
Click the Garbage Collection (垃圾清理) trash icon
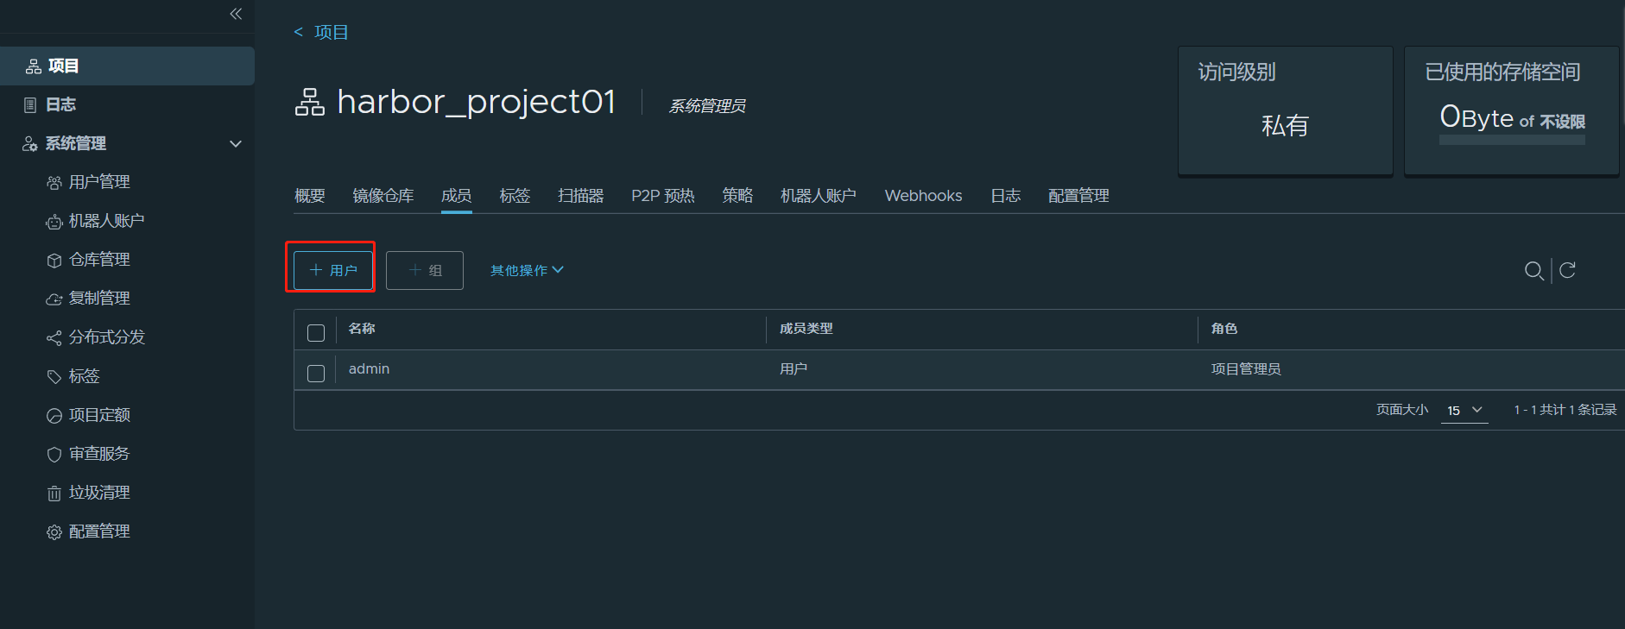click(x=54, y=494)
